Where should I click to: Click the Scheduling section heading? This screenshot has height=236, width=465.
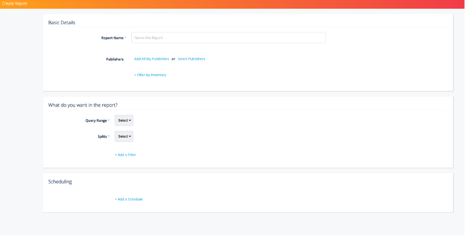pyautogui.click(x=60, y=182)
